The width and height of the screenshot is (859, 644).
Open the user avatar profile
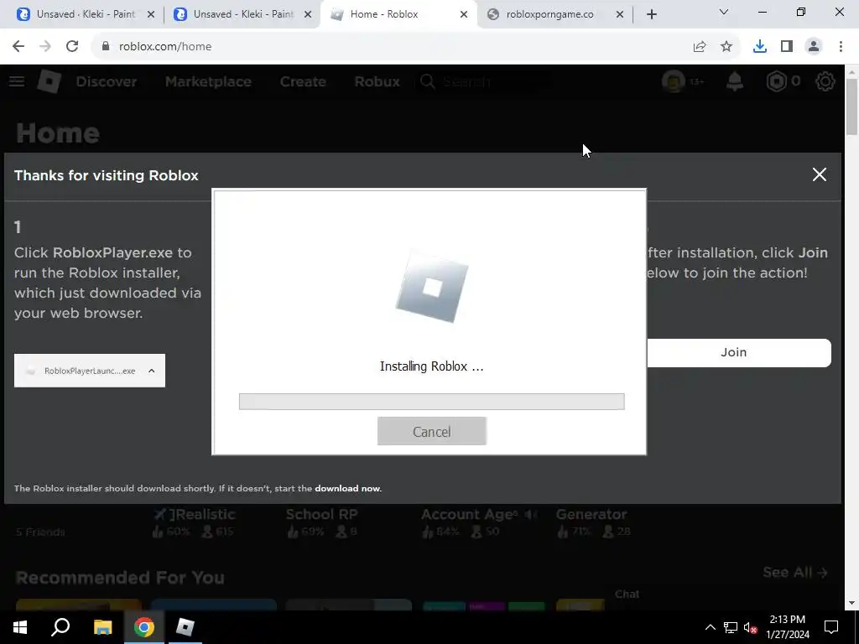674,81
